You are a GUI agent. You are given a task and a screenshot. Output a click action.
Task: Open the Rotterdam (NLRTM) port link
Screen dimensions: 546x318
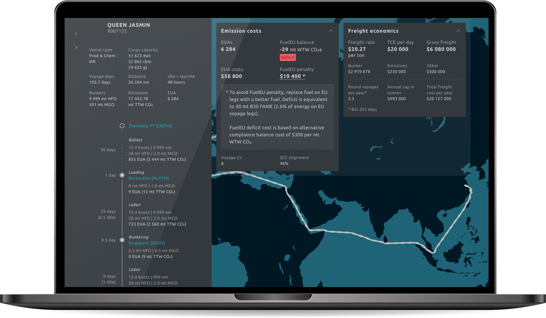tap(149, 178)
